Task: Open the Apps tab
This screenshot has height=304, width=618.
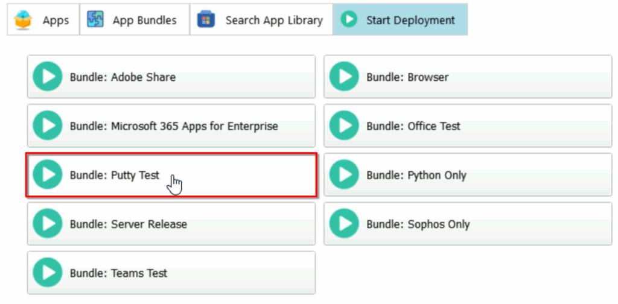Action: [x=43, y=20]
